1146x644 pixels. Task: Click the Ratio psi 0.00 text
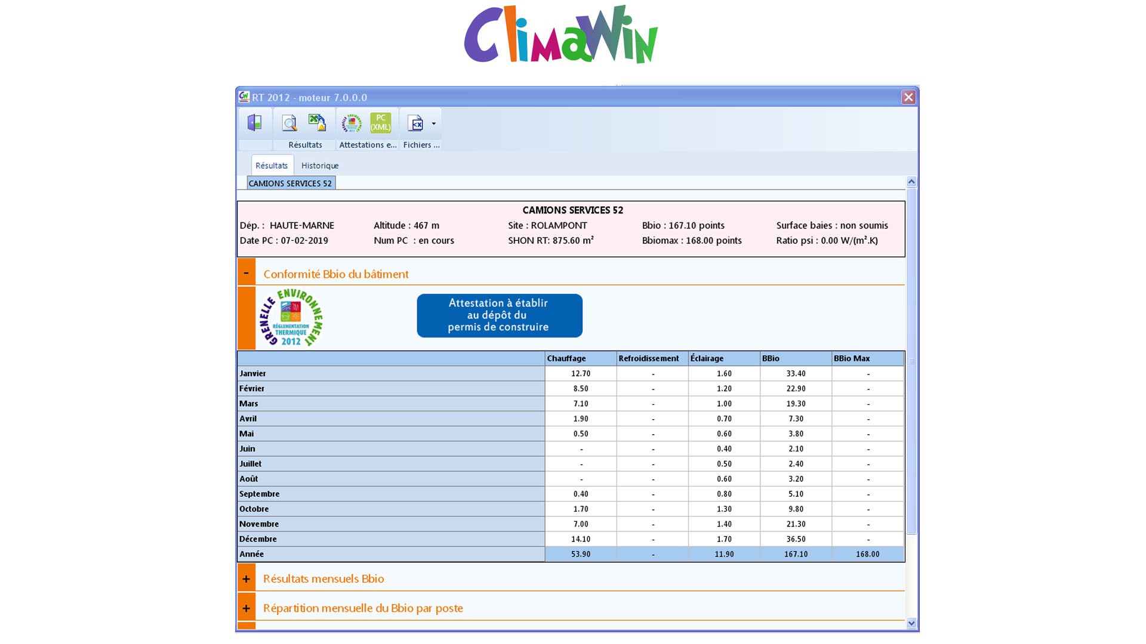pyautogui.click(x=827, y=240)
